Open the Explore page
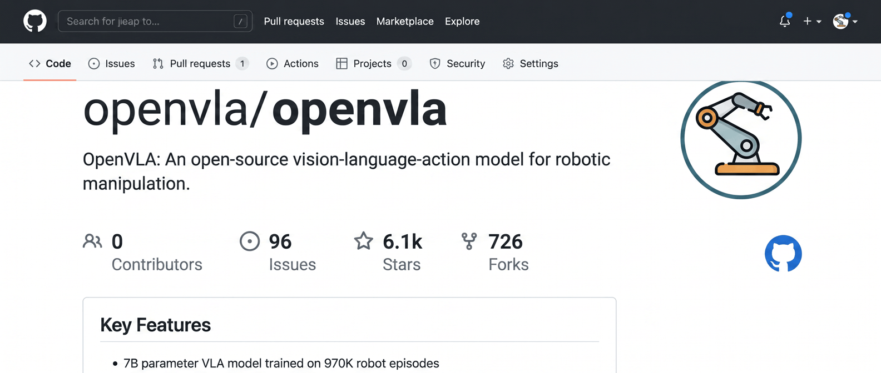 [462, 21]
